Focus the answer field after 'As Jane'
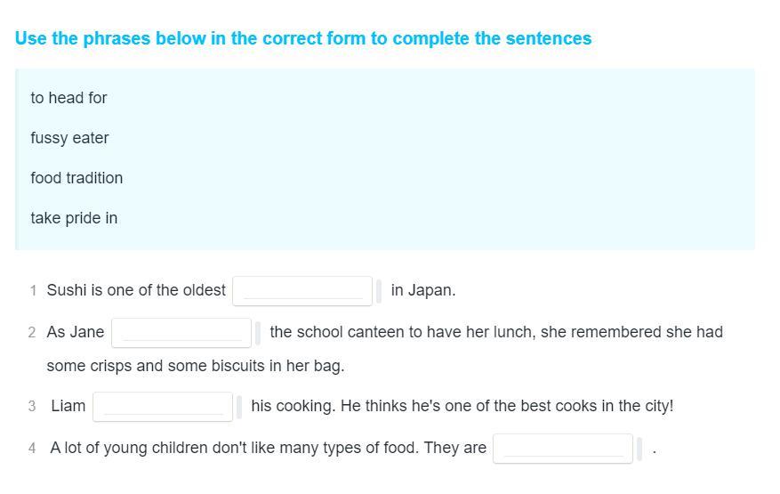The height and width of the screenshot is (494, 780). (181, 332)
